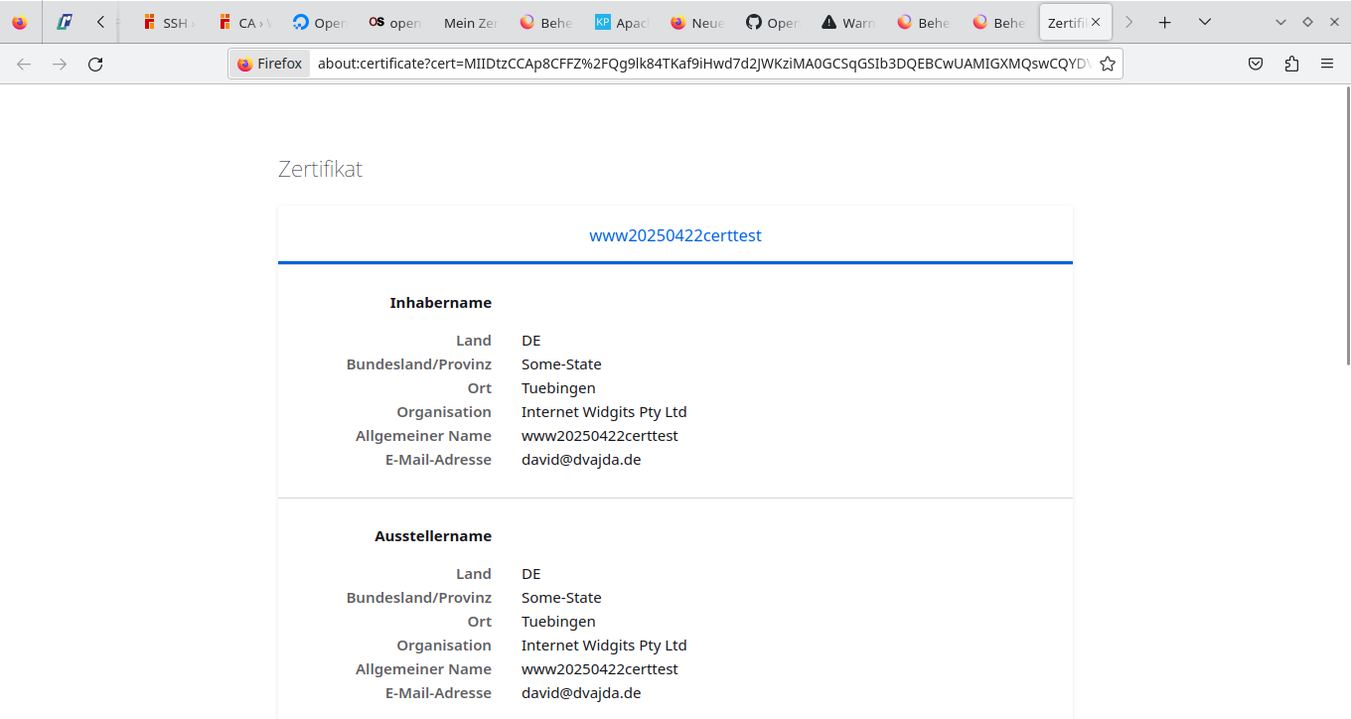The image size is (1351, 719).
Task: Open the Pocket save icon
Action: [1256, 65]
